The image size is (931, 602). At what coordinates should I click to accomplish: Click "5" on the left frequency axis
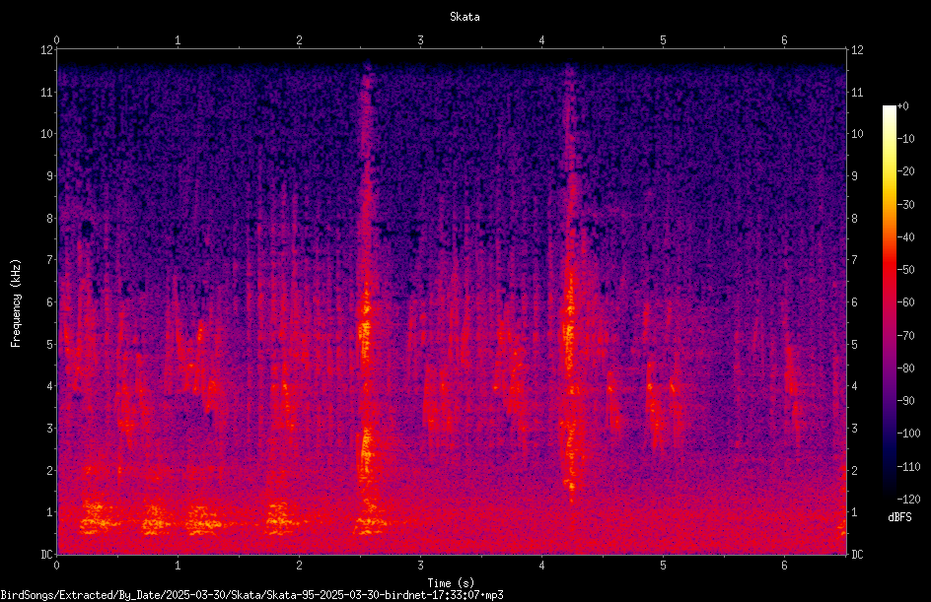pos(49,344)
